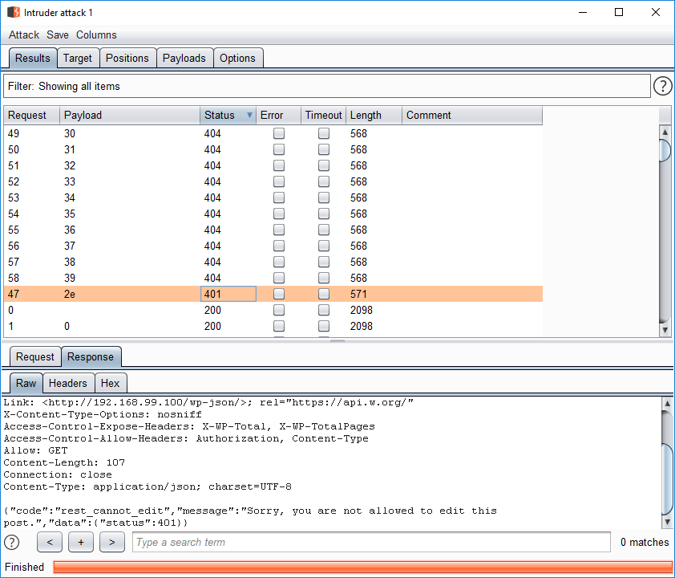
Task: Switch to Headers view tab
Action: [68, 383]
